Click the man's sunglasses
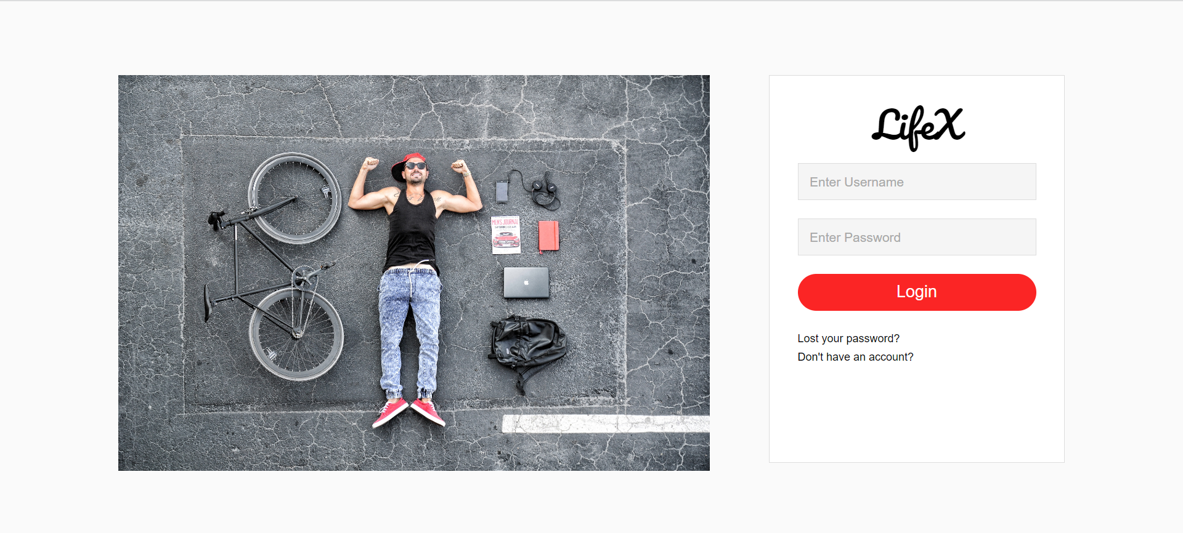Image resolution: width=1183 pixels, height=533 pixels. click(x=416, y=166)
